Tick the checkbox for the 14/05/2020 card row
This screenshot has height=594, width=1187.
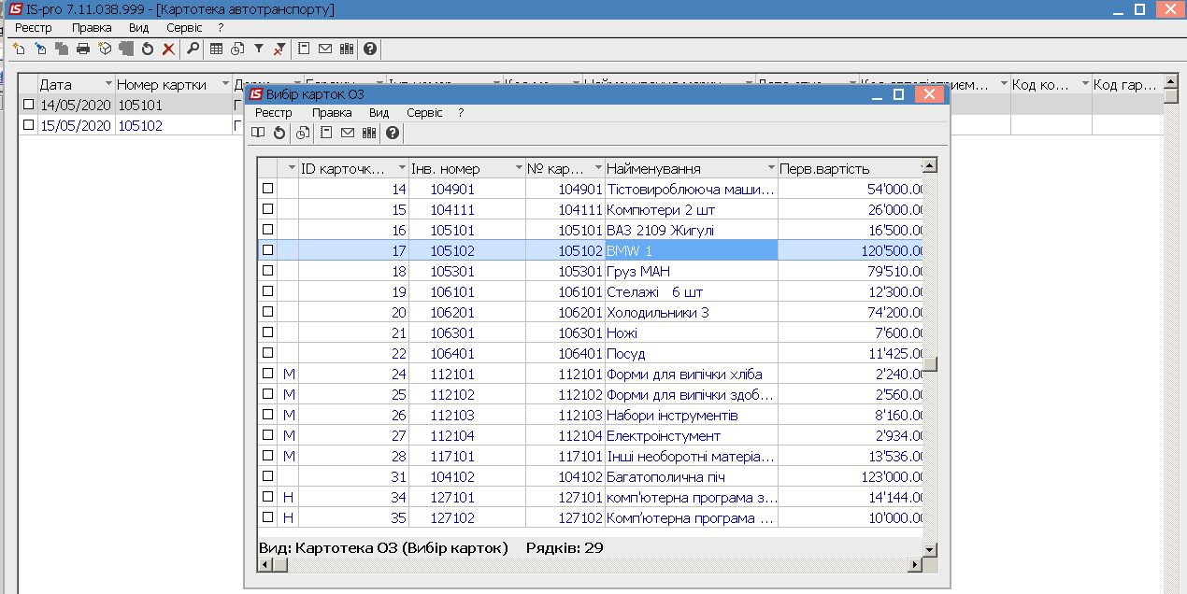28,105
